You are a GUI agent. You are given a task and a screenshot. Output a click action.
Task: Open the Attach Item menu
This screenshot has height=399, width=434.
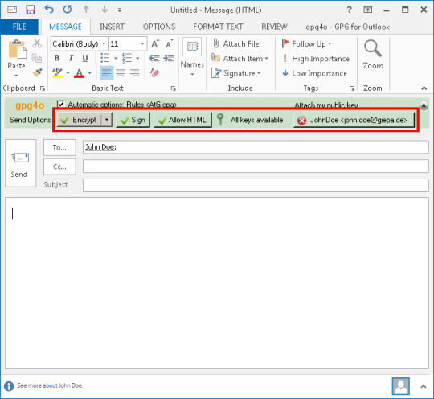pos(240,59)
